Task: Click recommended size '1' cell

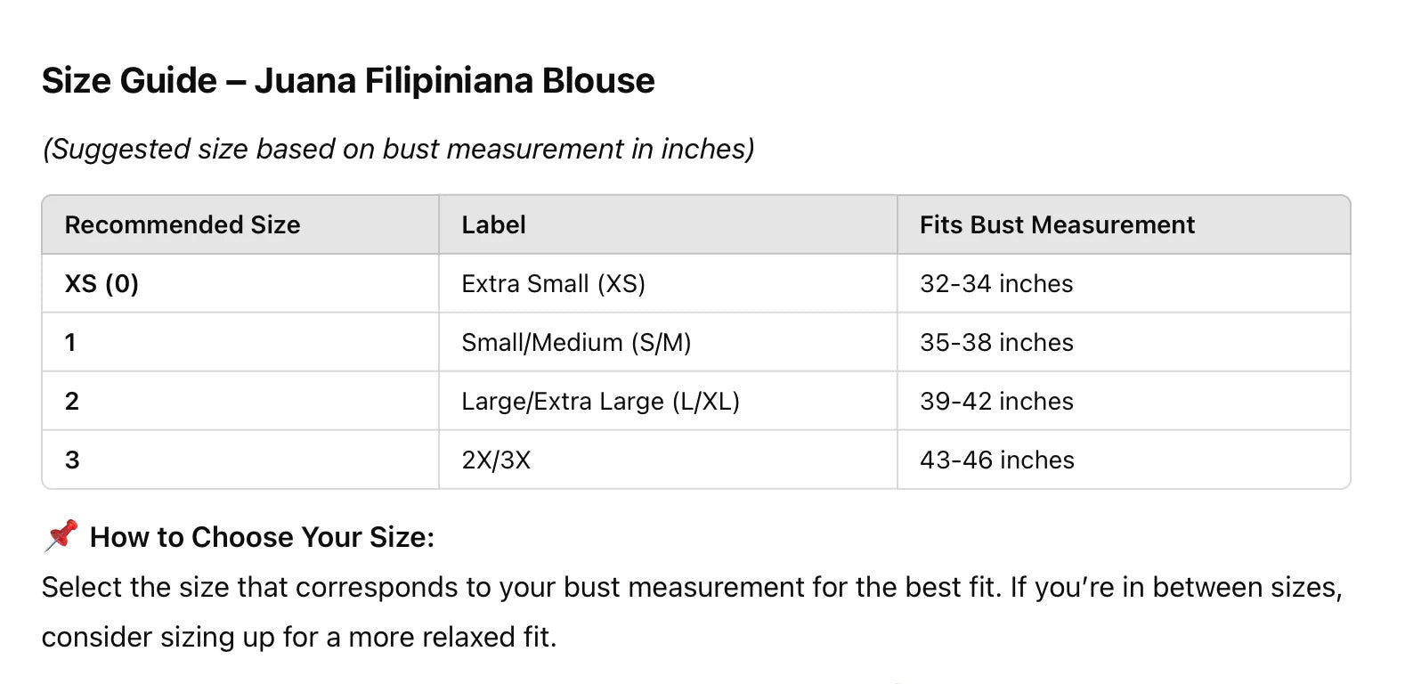Action: click(x=71, y=343)
